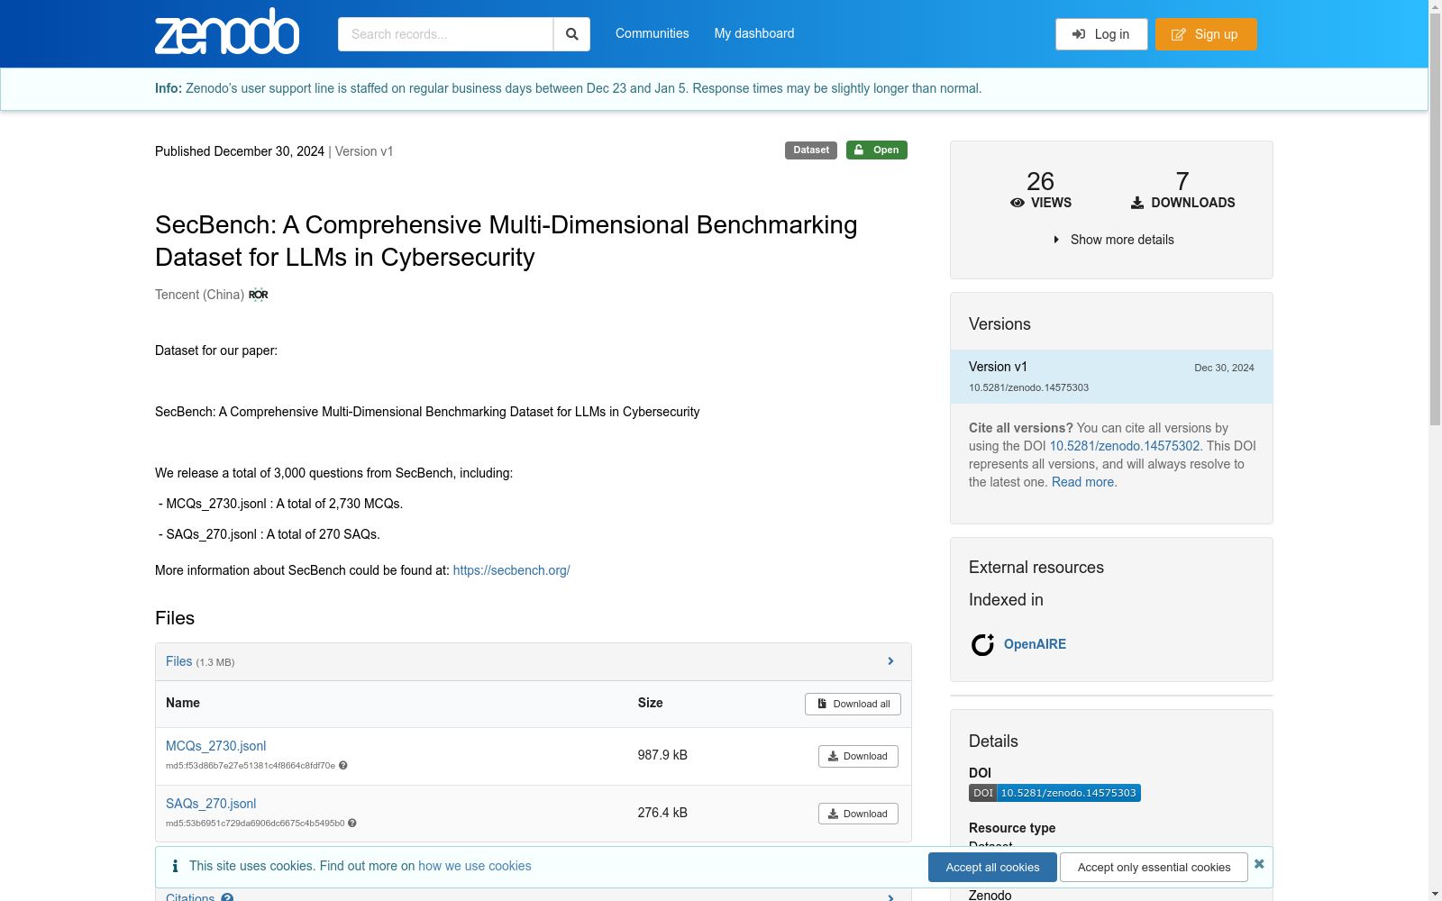Dismiss the cookie banner with the X icon
Screen dimensions: 1442x901
(1259, 864)
